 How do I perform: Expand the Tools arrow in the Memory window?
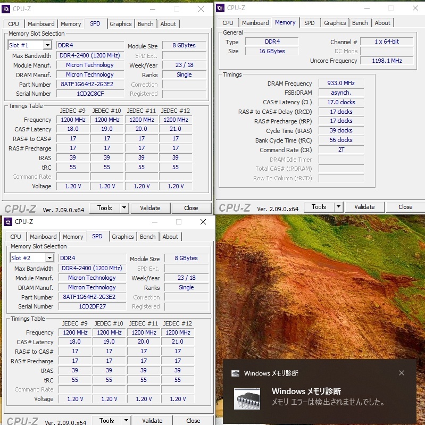[338, 207]
